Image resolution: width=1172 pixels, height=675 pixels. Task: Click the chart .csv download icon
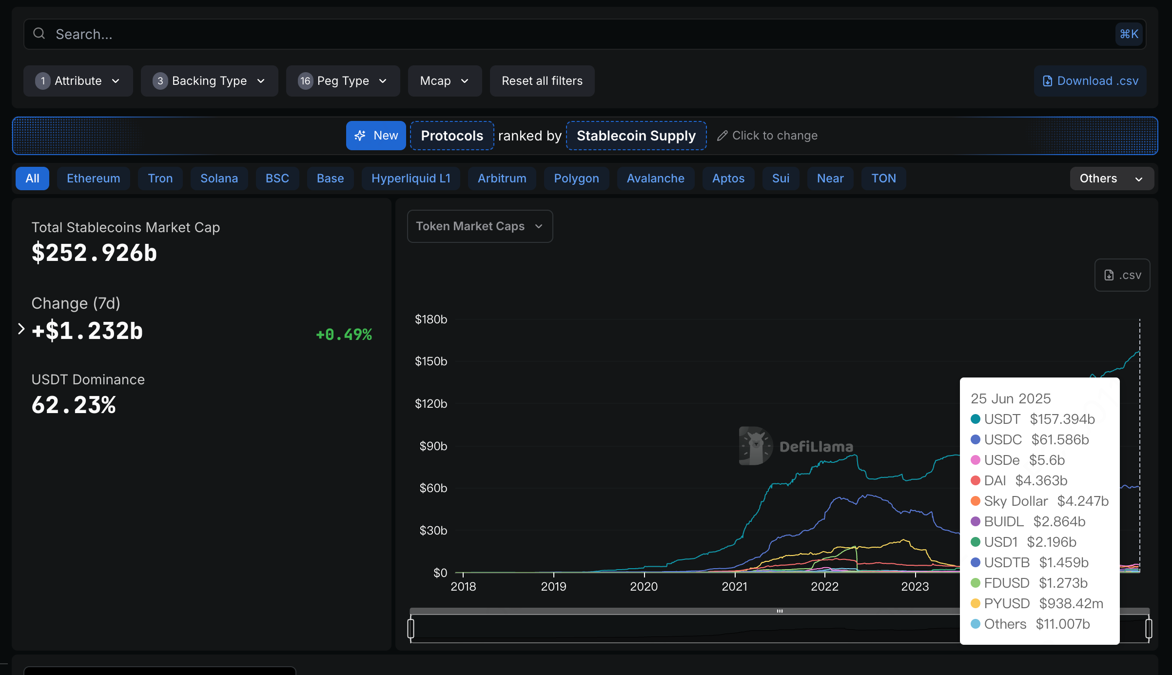[1109, 275]
